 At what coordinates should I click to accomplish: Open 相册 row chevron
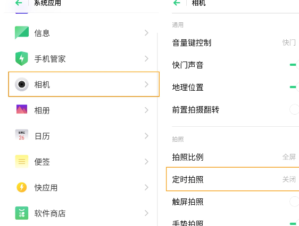(146, 110)
